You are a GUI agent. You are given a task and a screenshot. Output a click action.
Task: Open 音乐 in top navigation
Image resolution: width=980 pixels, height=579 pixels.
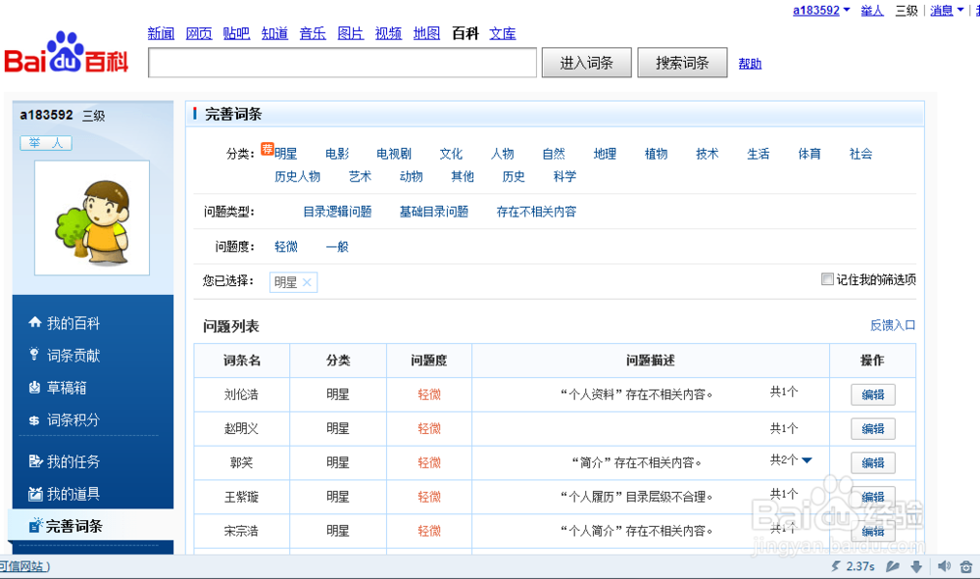tap(313, 33)
